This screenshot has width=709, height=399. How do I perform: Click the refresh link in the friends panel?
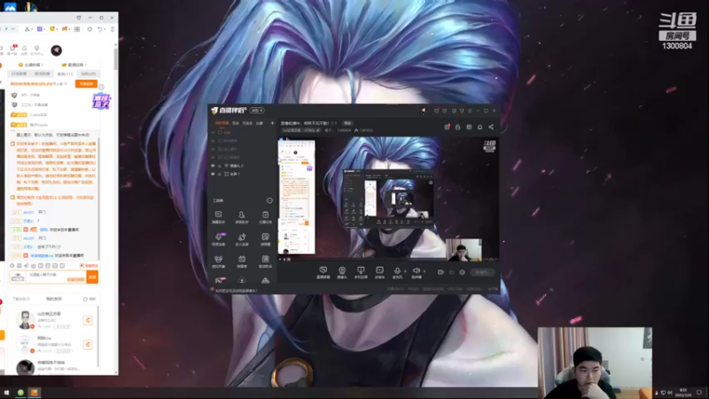click(90, 299)
